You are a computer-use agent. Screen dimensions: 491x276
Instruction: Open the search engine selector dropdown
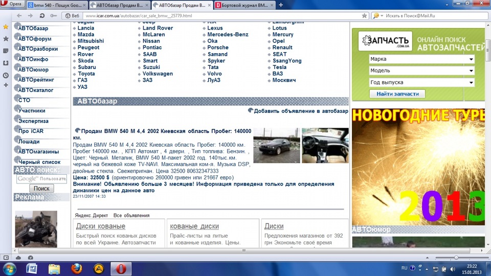pos(378,16)
